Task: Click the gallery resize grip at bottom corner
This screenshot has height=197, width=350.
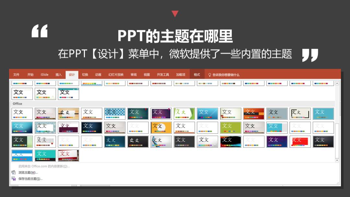Action: pyautogui.click(x=338, y=183)
